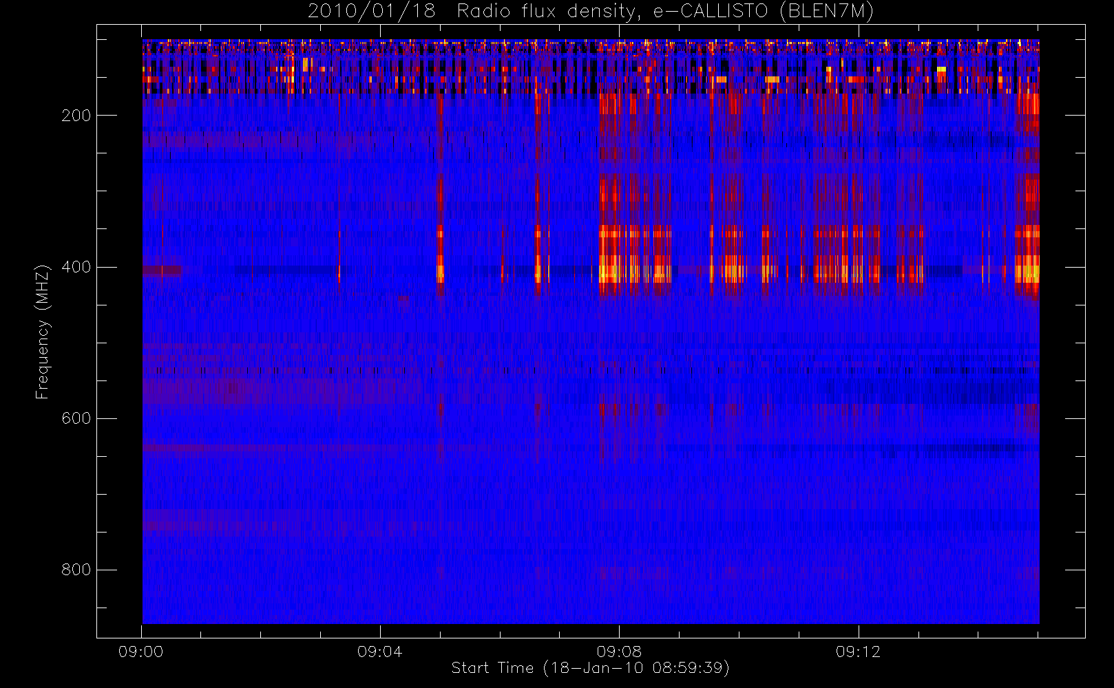Select the 600 frequency tick label
This screenshot has width=1114, height=688.
76,418
